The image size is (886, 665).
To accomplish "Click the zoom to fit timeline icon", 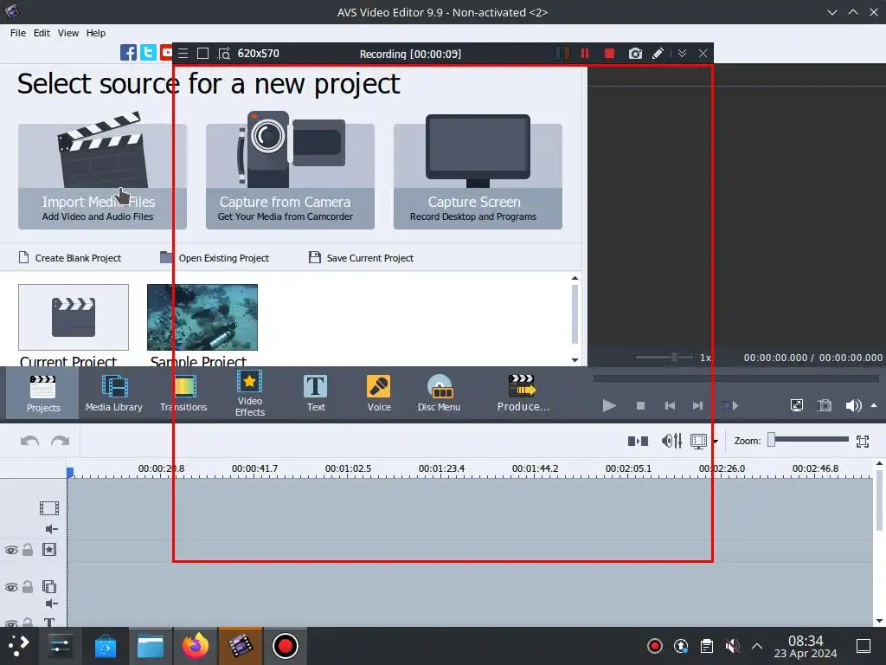I will [x=863, y=441].
